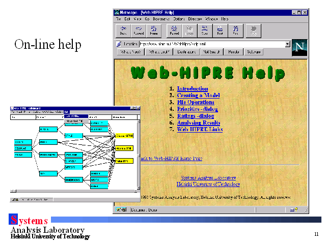The height and width of the screenshot is (244, 326).
Task: Go to Home via toolbar icon
Action: point(154,30)
